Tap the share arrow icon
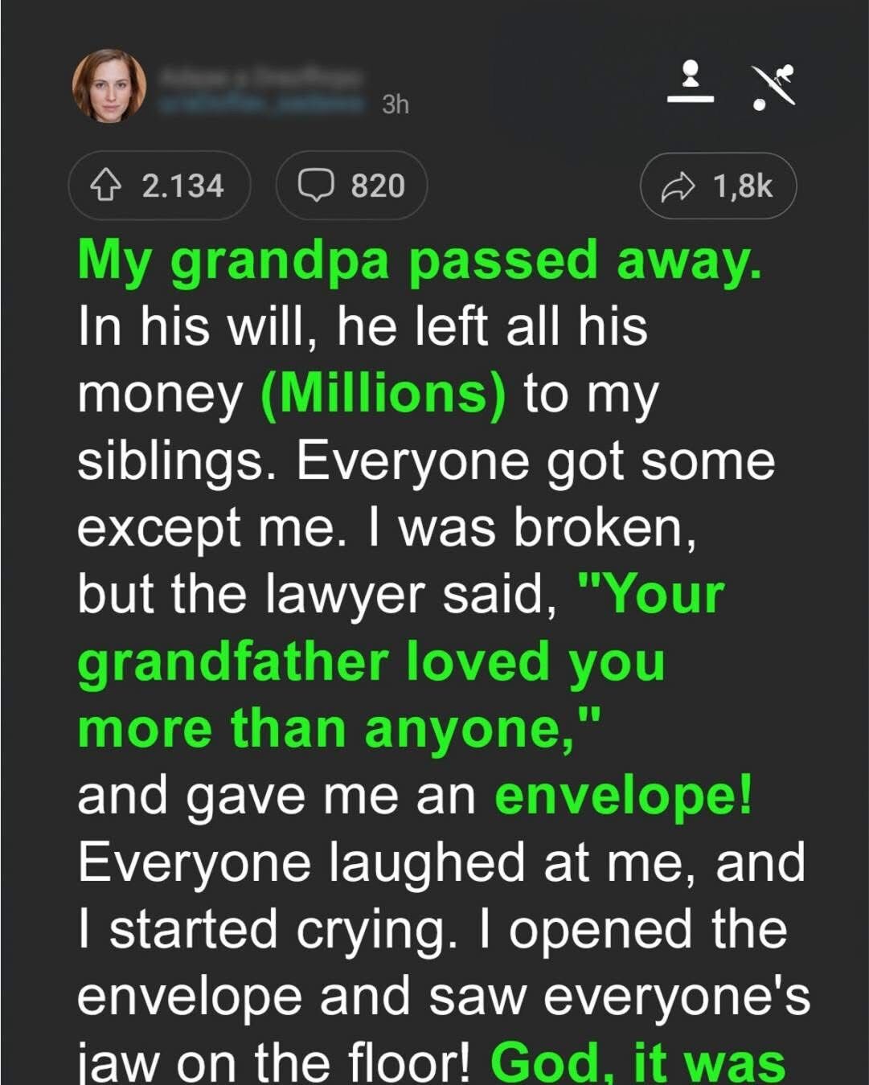Viewport: 869px width, 1085px height. 677,186
